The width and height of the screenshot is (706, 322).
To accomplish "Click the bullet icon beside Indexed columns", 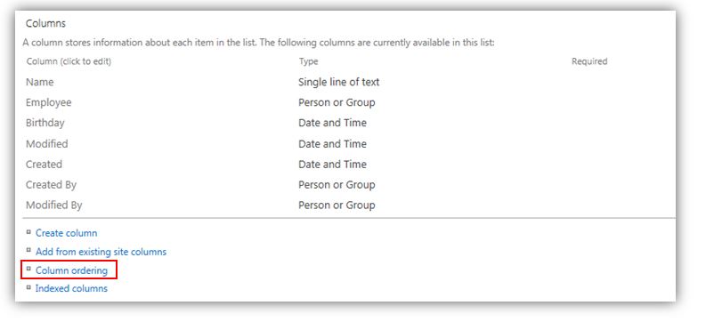I will [x=28, y=287].
